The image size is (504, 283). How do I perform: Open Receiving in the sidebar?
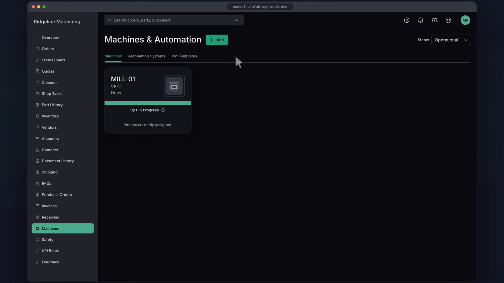click(x=62, y=217)
